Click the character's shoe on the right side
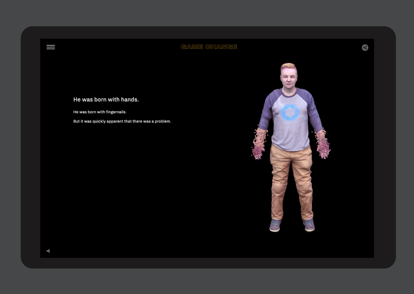414x294 pixels. 308,225
